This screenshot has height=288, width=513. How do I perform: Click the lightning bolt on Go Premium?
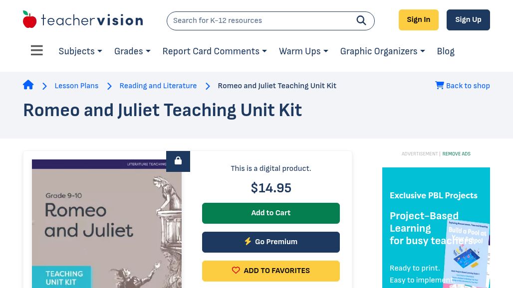click(x=248, y=241)
